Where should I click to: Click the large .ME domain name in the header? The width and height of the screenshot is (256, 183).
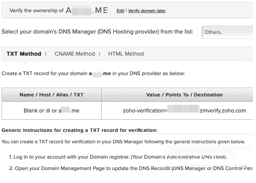[x=87, y=11]
